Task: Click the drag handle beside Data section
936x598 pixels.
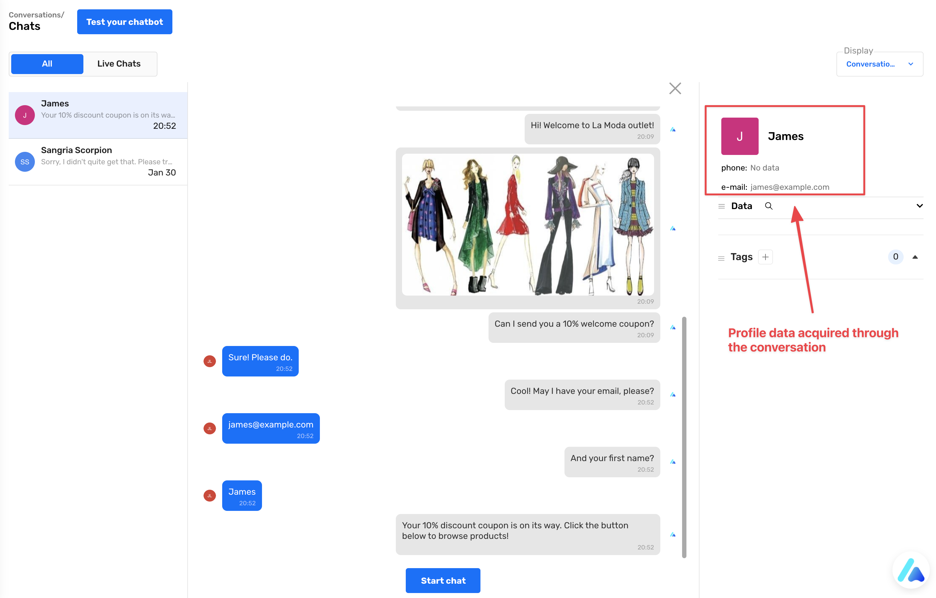Action: 721,206
